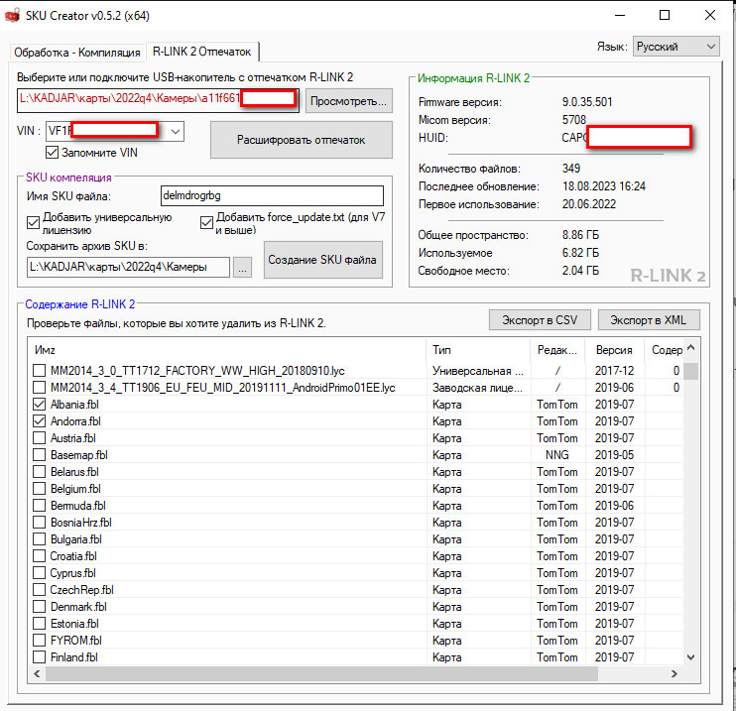The width and height of the screenshot is (736, 711).
Task: Click Firmware version value 9.0.35.501
Action: point(587,102)
